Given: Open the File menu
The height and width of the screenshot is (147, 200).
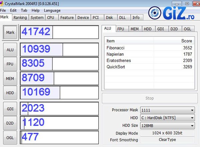Looking at the screenshot, I should pos(3,10).
